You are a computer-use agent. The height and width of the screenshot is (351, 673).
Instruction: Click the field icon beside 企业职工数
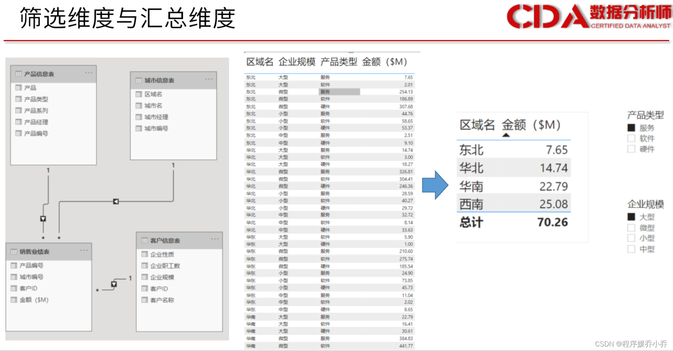point(145,266)
